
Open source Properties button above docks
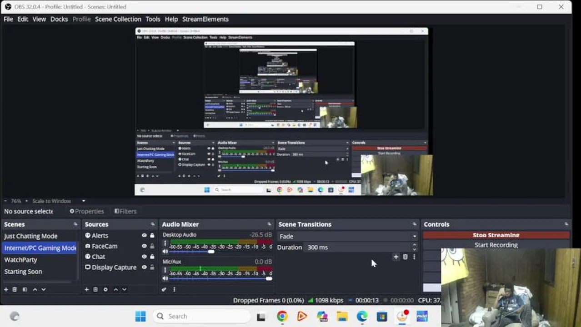87,211
